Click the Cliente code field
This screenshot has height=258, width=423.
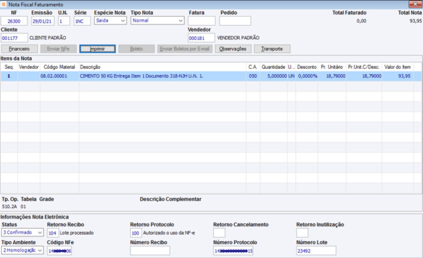tap(14, 38)
